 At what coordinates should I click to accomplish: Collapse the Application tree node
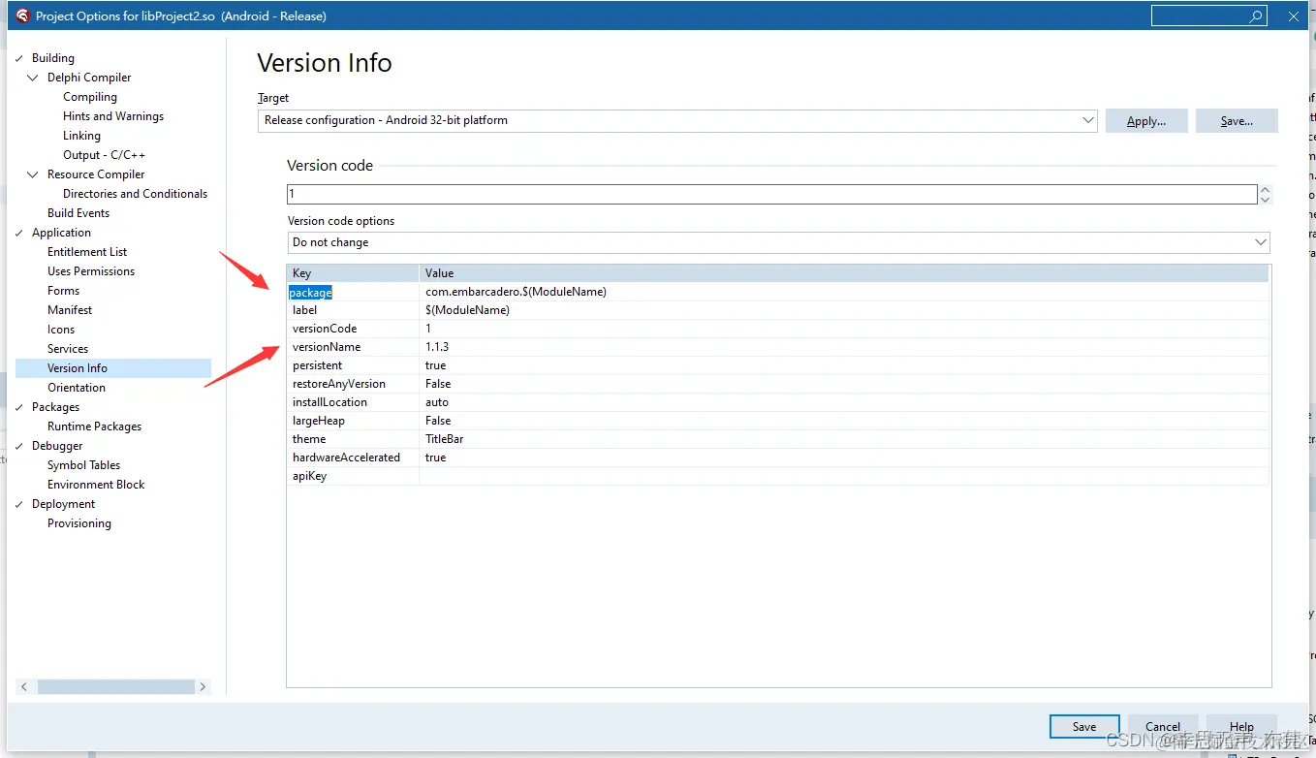point(19,233)
